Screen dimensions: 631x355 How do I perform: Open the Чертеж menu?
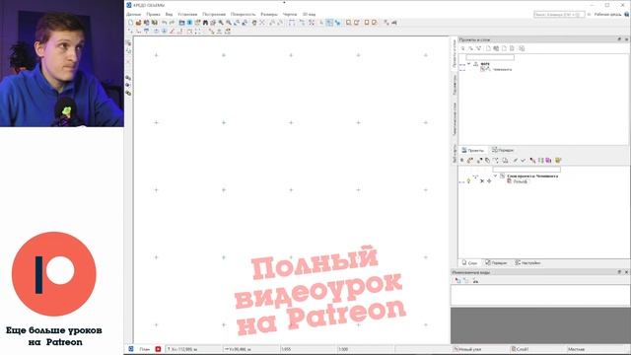[290, 14]
